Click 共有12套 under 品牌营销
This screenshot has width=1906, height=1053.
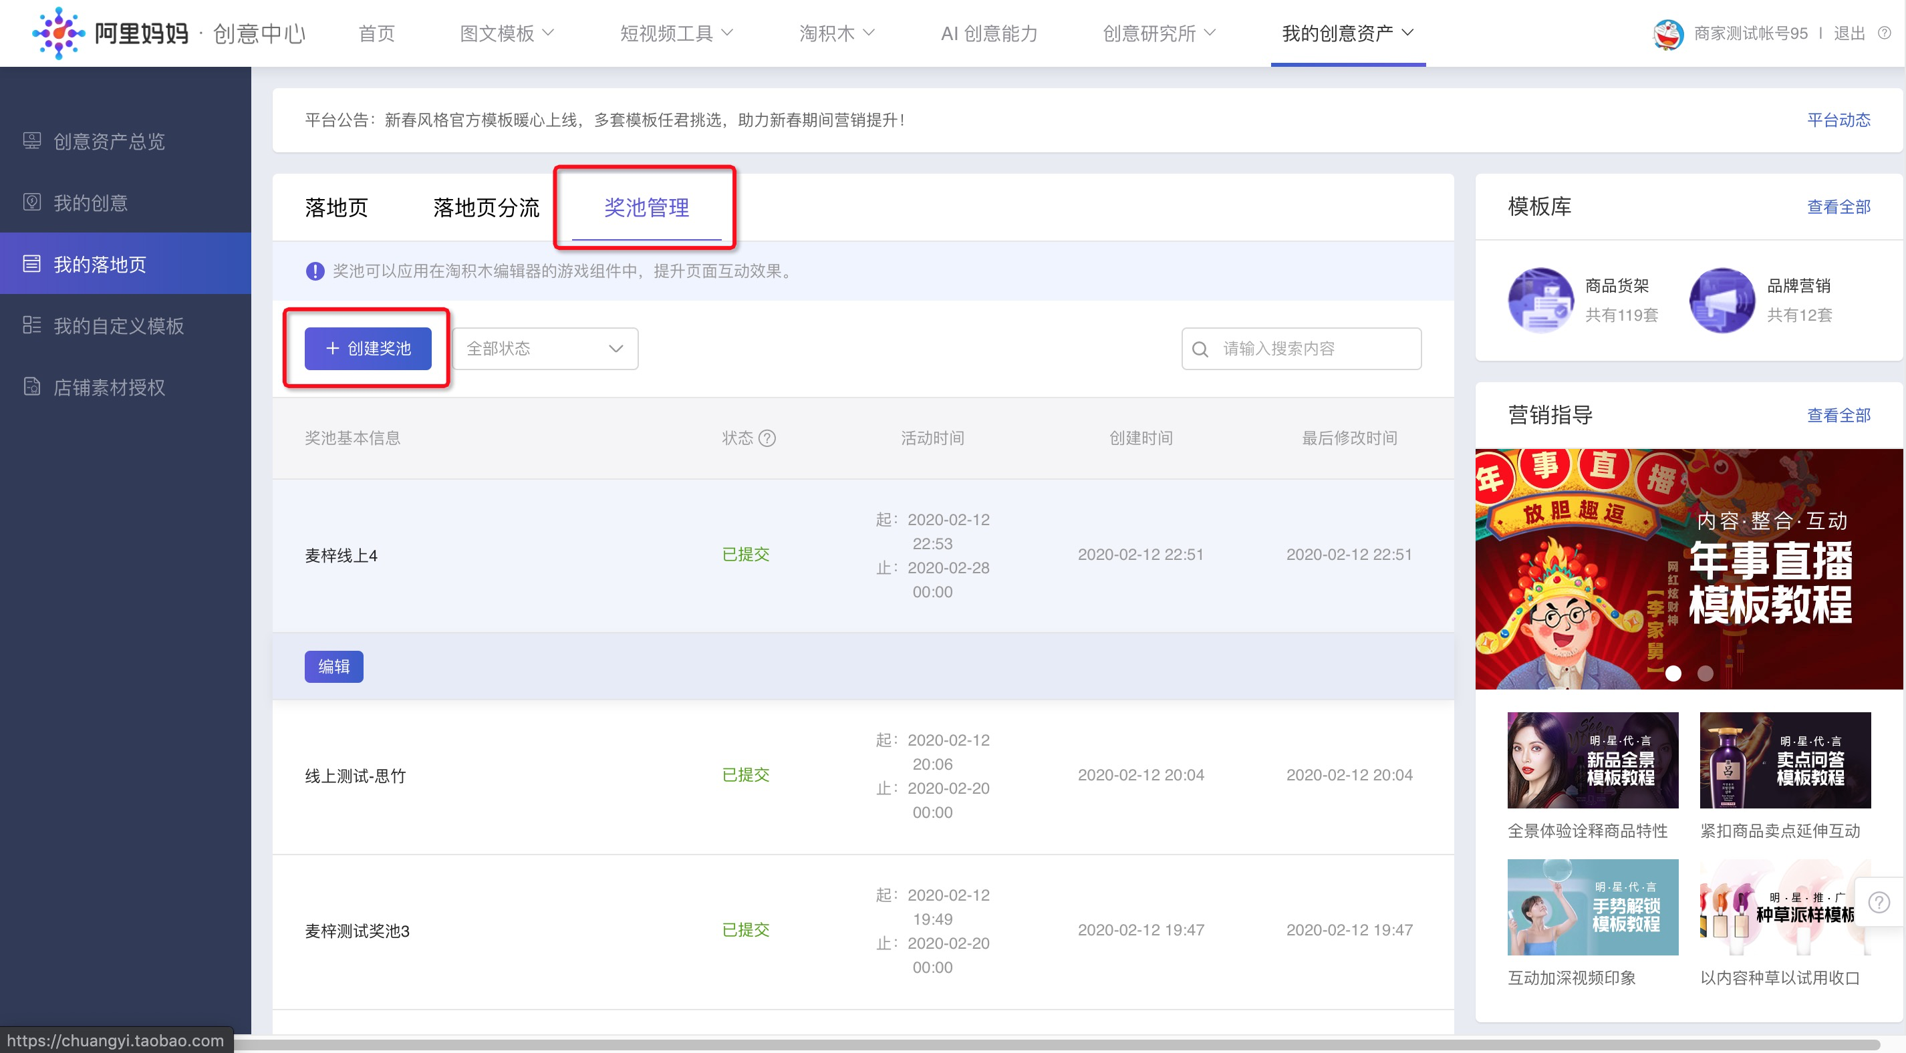coord(1800,315)
